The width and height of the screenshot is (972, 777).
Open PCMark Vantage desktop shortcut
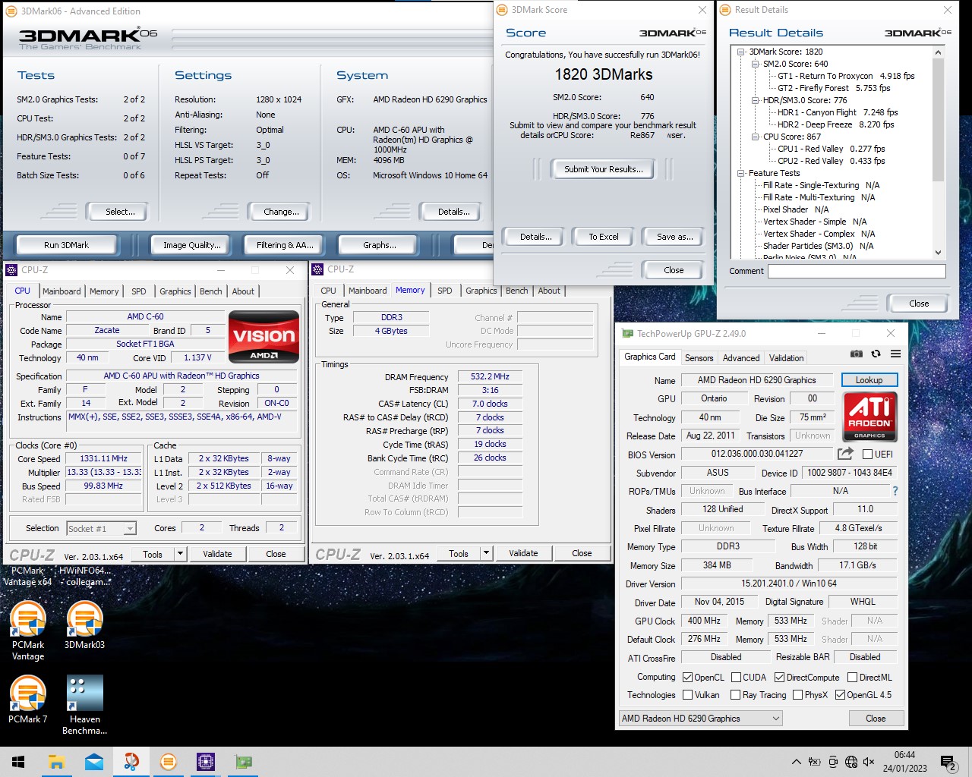[28, 630]
